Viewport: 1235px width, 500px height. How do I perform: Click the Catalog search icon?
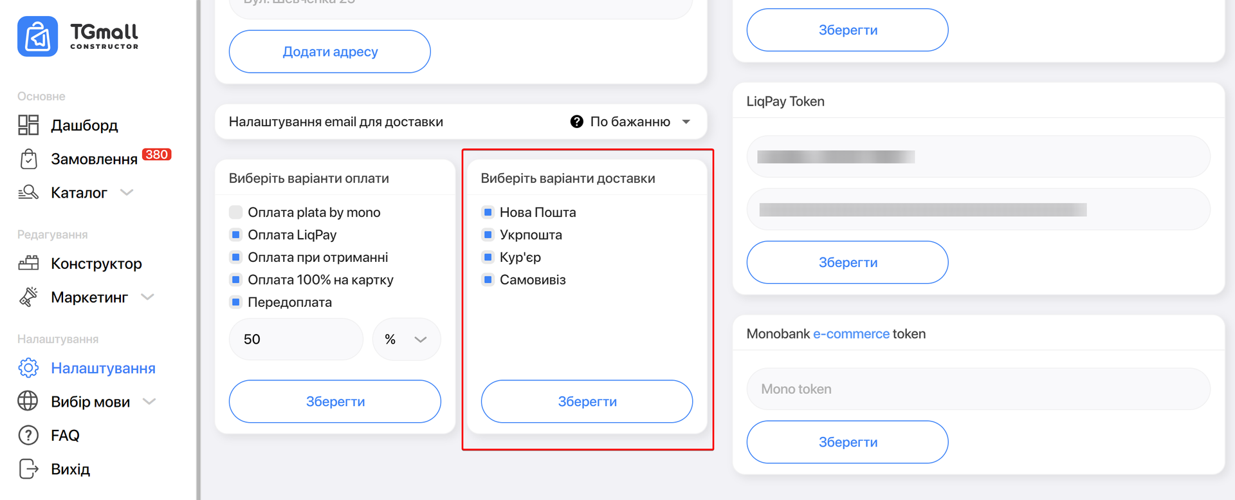coord(28,192)
